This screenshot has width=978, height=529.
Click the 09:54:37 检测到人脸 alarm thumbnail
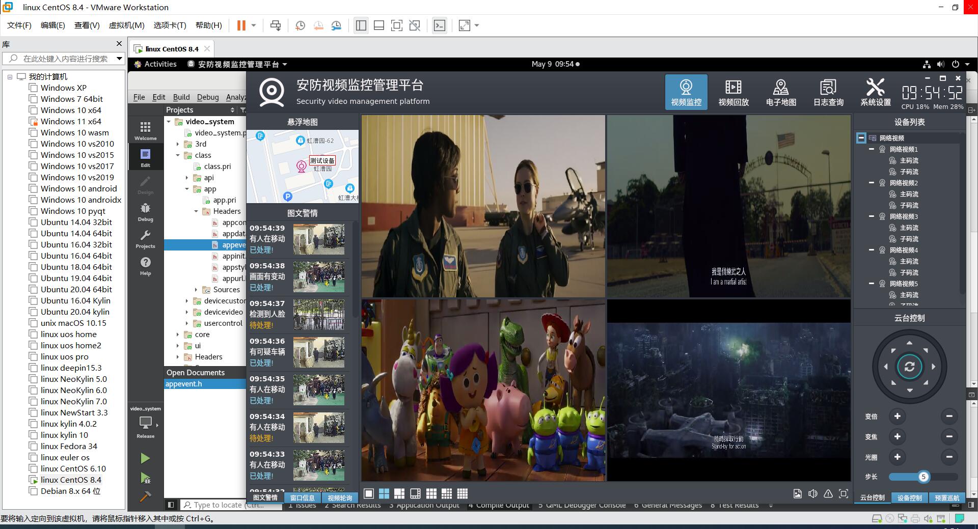tap(319, 314)
